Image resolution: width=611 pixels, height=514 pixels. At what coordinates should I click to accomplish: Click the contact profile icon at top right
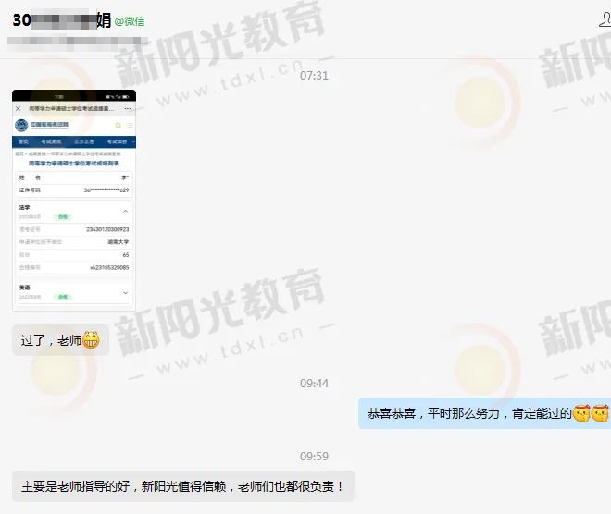click(605, 19)
